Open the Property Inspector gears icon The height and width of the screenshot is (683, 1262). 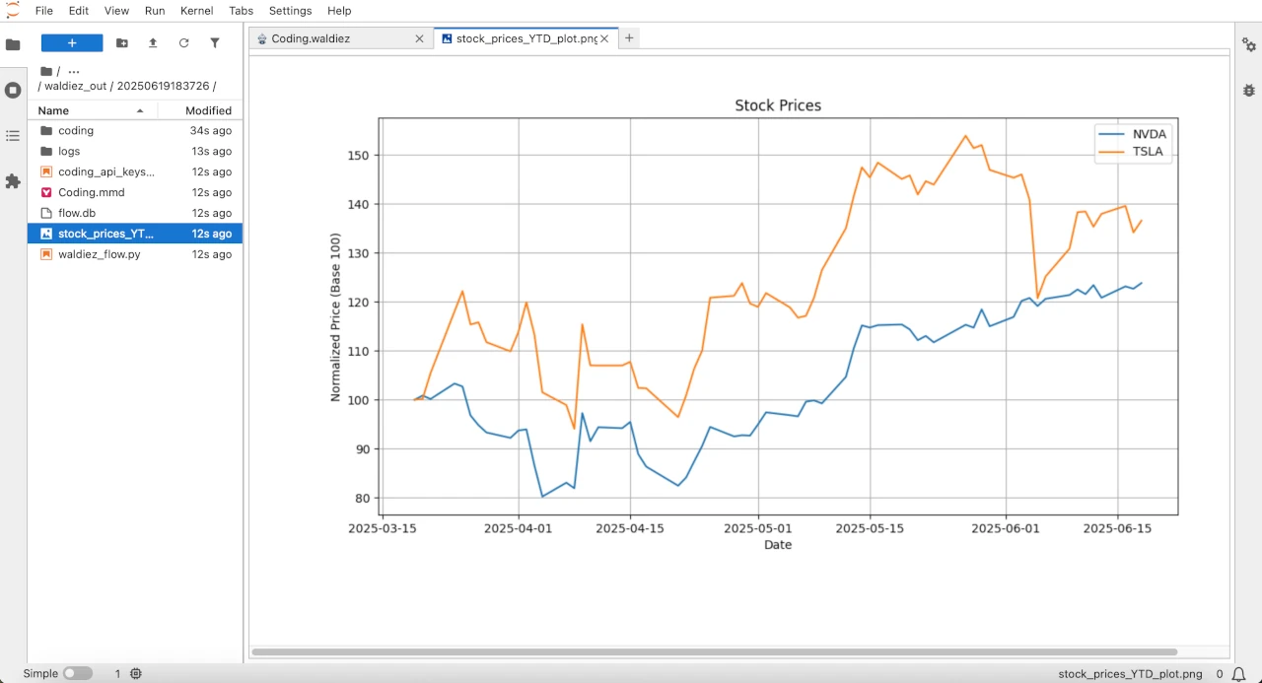(1249, 45)
